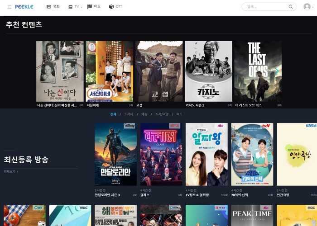
Task: Click the TV icon in navigation
Action: 70,7
